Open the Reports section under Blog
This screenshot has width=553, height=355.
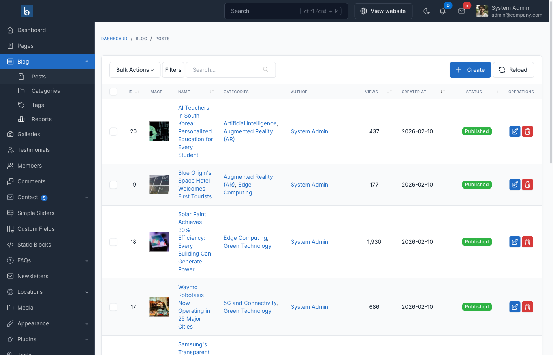tap(41, 119)
